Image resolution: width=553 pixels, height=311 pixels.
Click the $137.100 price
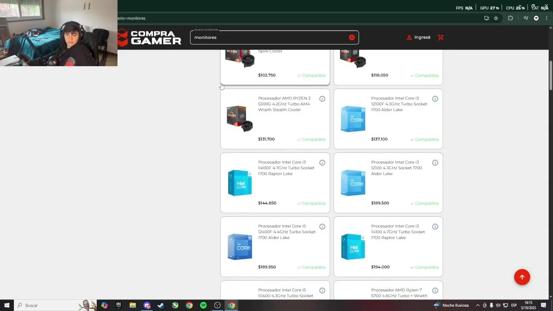[x=379, y=139]
